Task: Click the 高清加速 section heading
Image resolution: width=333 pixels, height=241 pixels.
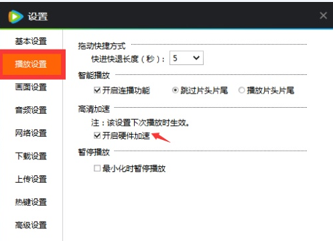Action: (94, 109)
